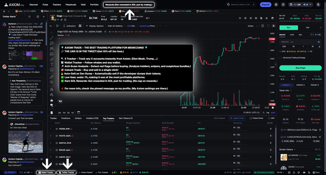Open the Pulse menu item
Screen dimensions: 326x175
[x=45, y=5]
